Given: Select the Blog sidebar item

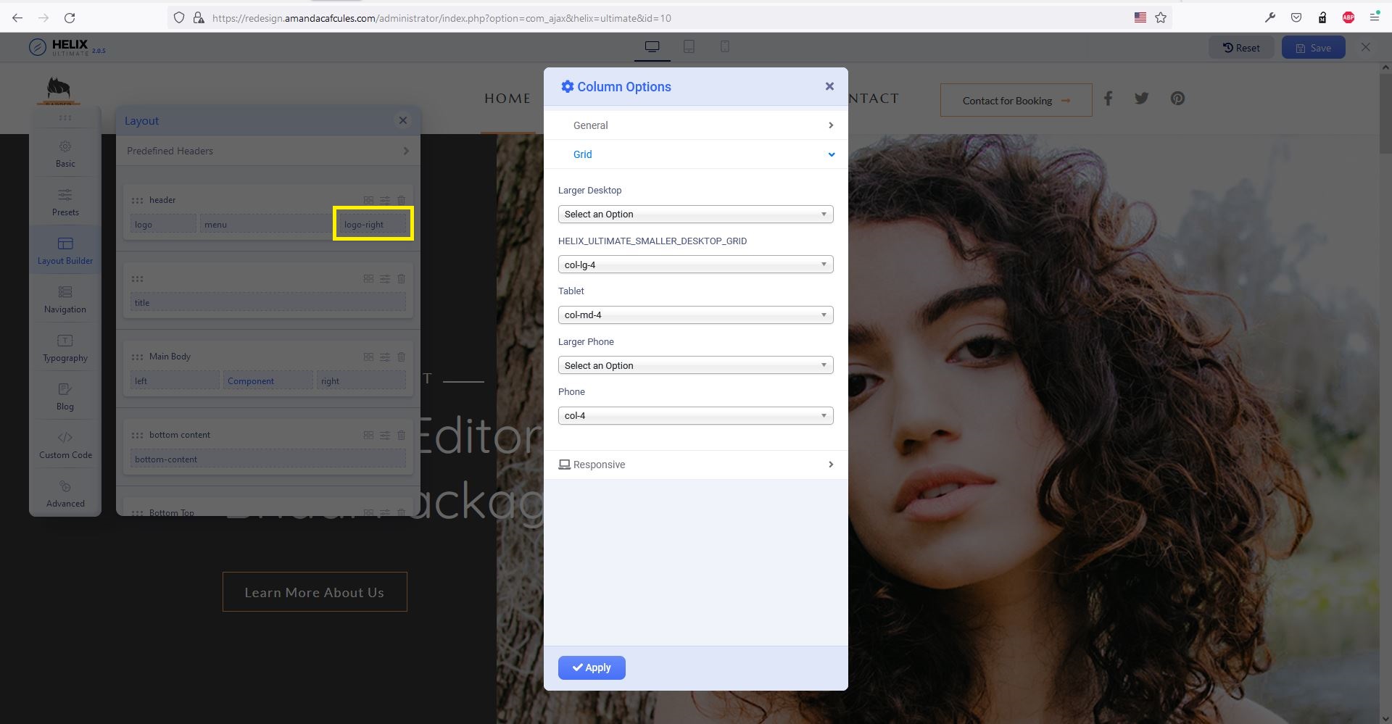Looking at the screenshot, I should point(65,396).
